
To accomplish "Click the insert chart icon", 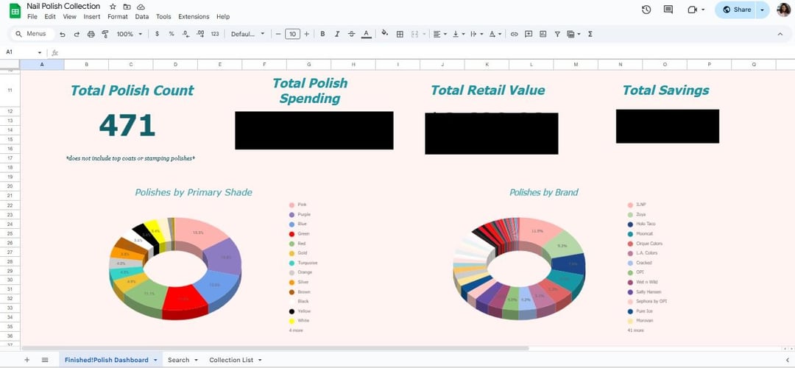I will click(x=543, y=34).
